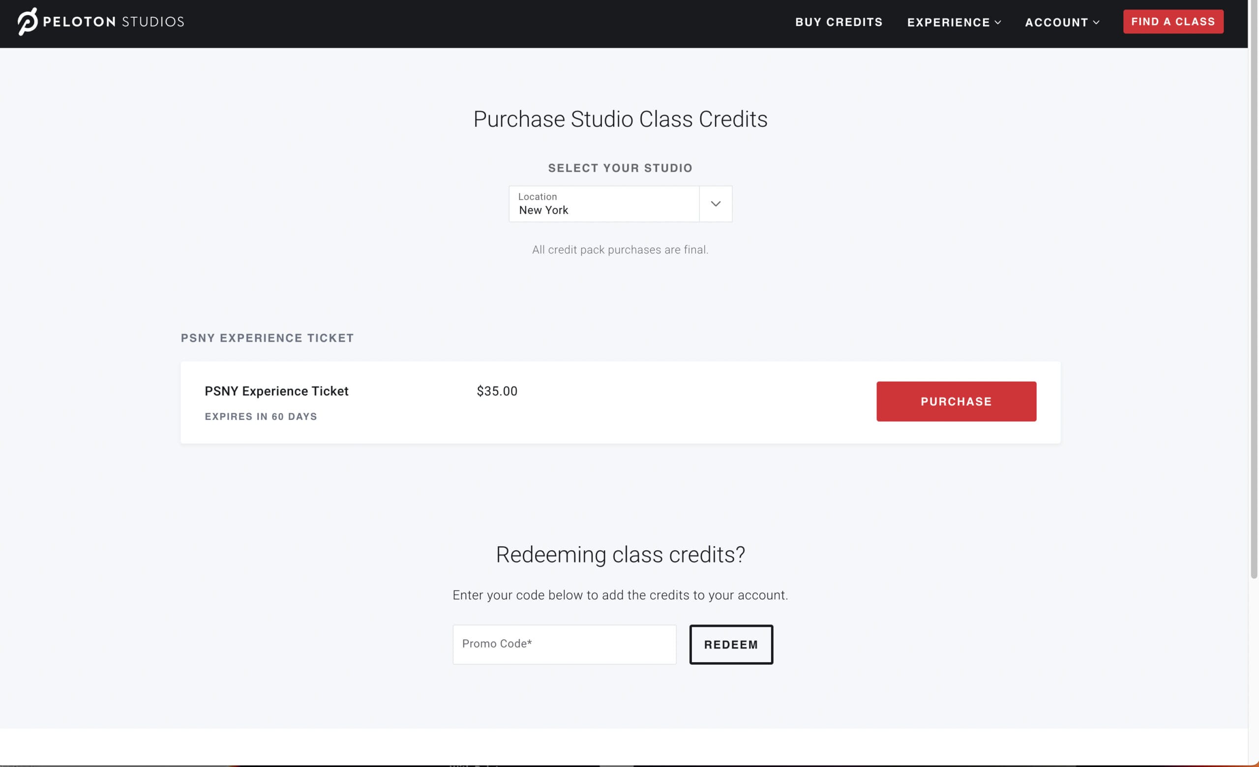1259x767 pixels.
Task: Click the PSNY Experience Ticket title
Action: pyautogui.click(x=276, y=391)
